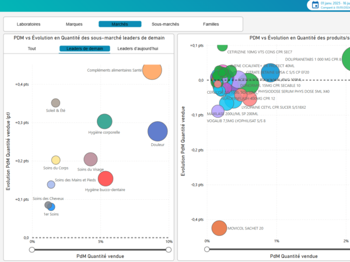Click the orange Compléments alimentaires Santé bubble
This screenshot has width=350, height=262.
tap(152, 71)
